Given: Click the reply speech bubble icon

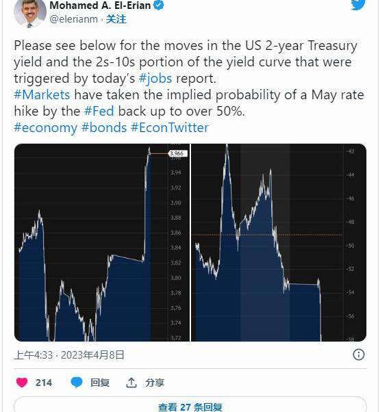Looking at the screenshot, I should [77, 383].
